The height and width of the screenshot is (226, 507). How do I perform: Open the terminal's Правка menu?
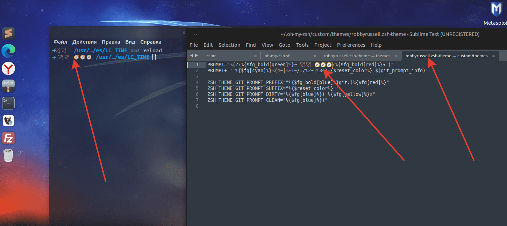[111, 42]
